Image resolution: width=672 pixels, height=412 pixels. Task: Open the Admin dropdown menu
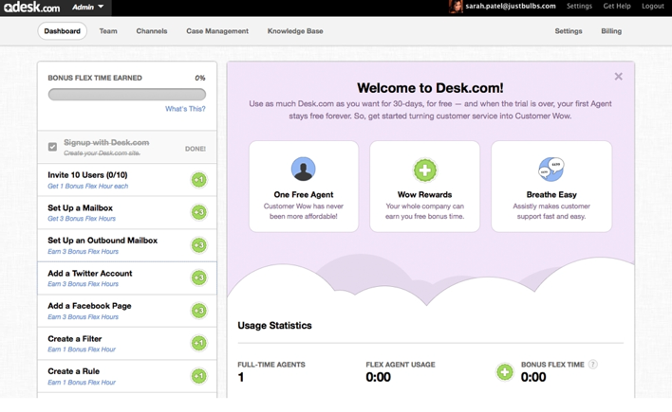[x=88, y=7]
